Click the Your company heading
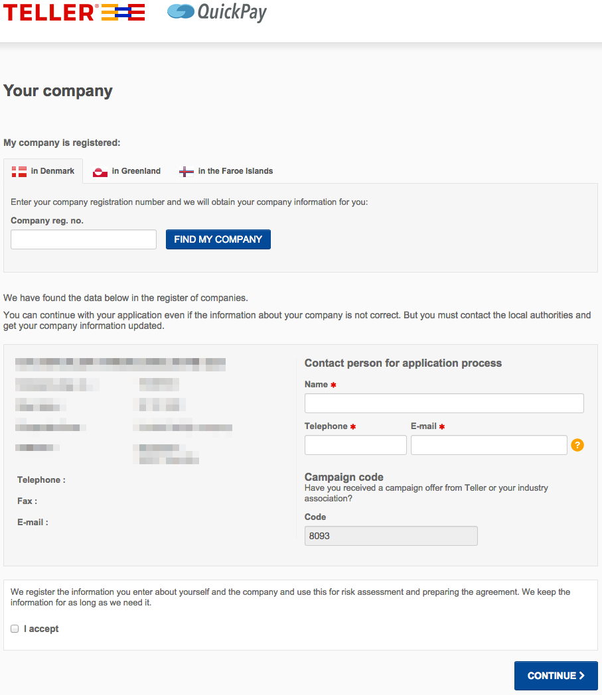This screenshot has width=602, height=695. (58, 91)
